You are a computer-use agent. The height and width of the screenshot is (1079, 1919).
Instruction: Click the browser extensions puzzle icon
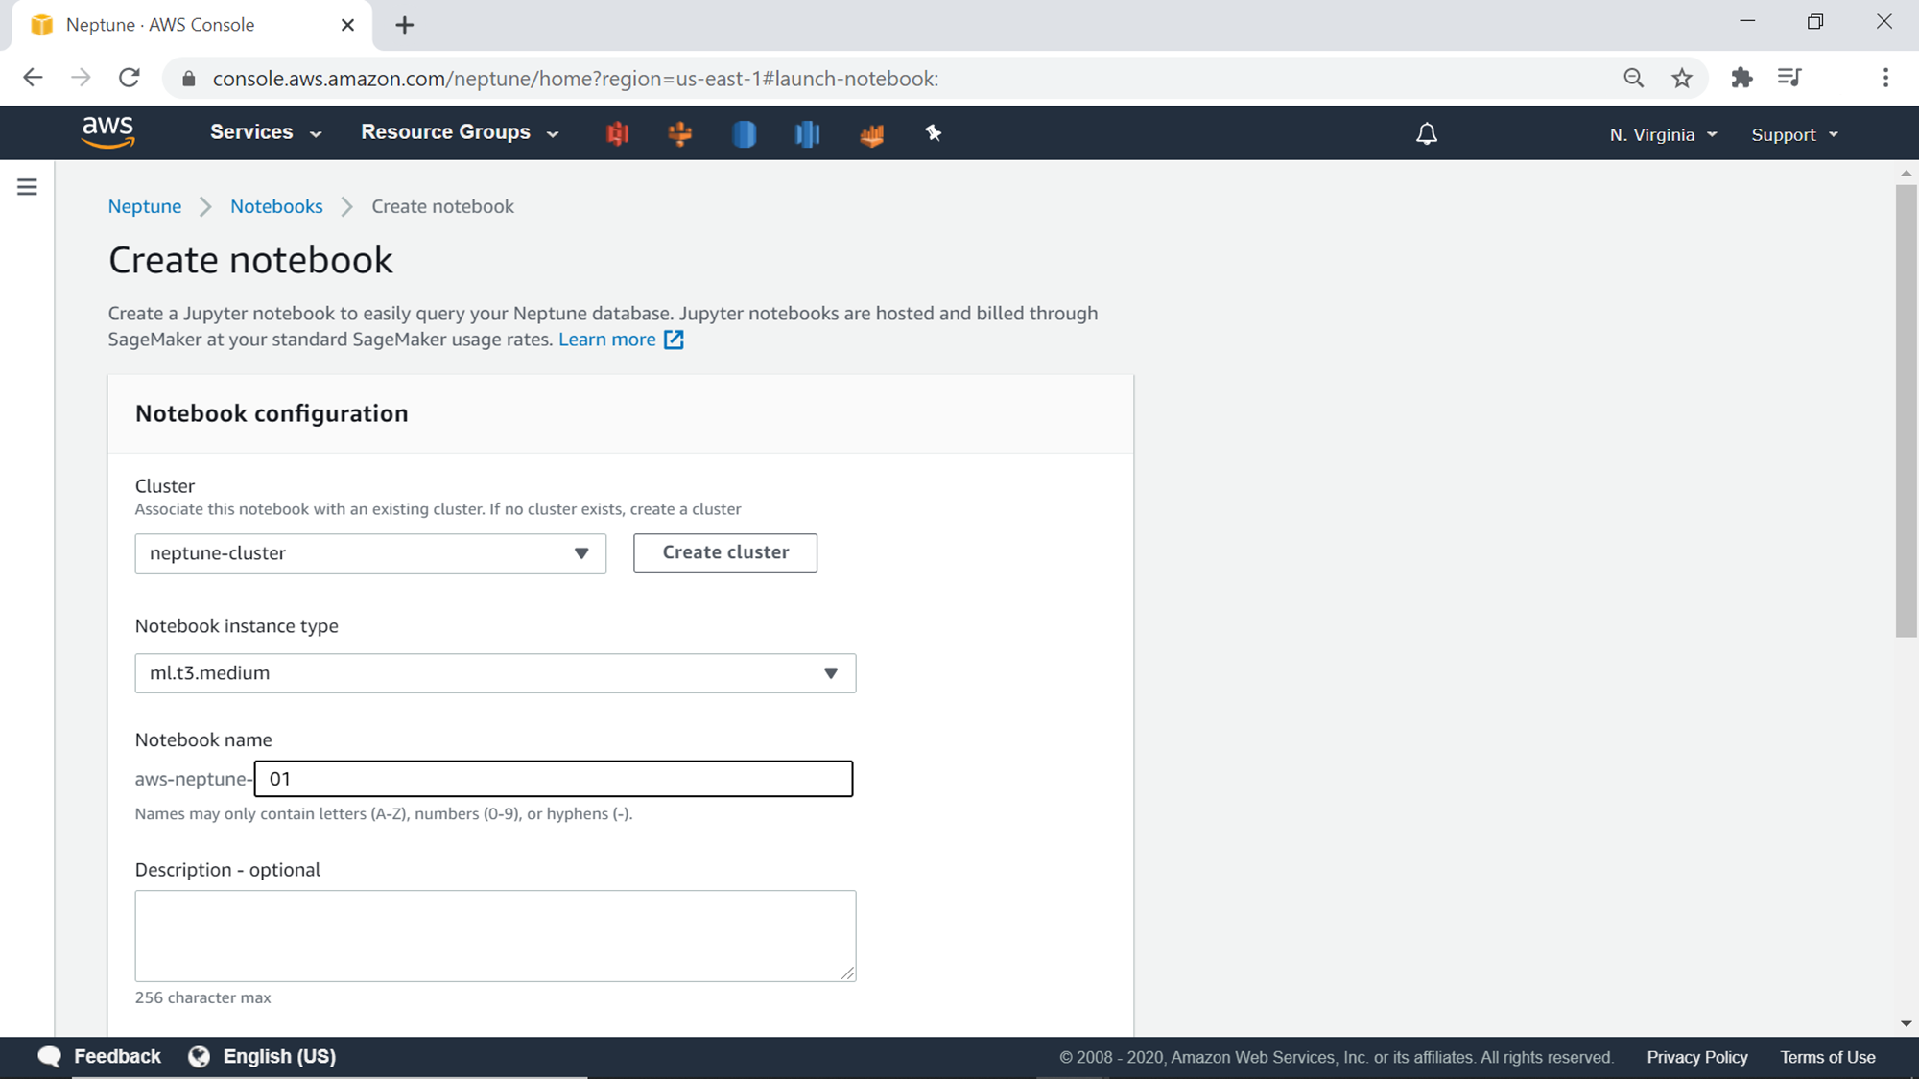tap(1741, 78)
